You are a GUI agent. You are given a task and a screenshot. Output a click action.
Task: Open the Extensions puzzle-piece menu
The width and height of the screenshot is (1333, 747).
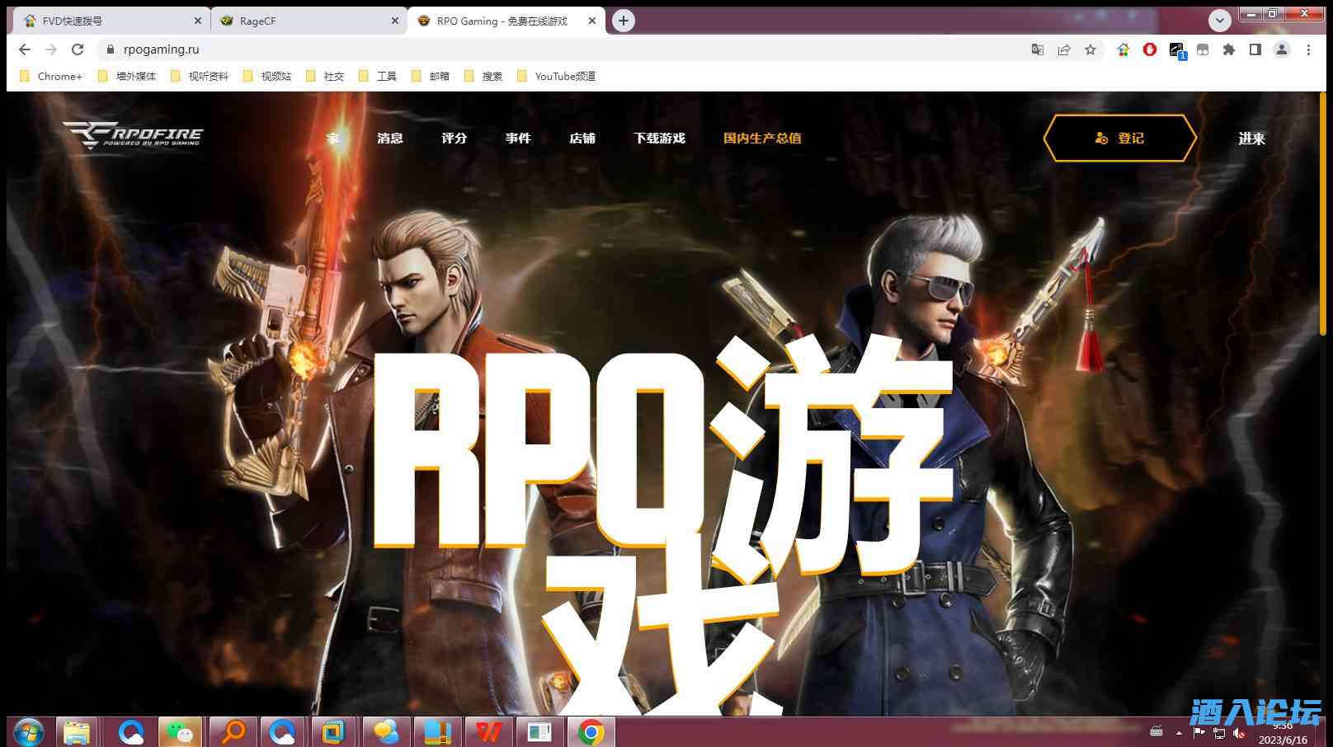1229,49
